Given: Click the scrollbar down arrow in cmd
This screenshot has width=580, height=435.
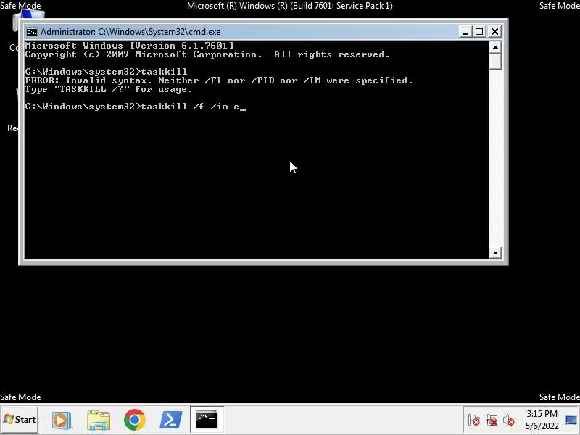Looking at the screenshot, I should click(495, 253).
